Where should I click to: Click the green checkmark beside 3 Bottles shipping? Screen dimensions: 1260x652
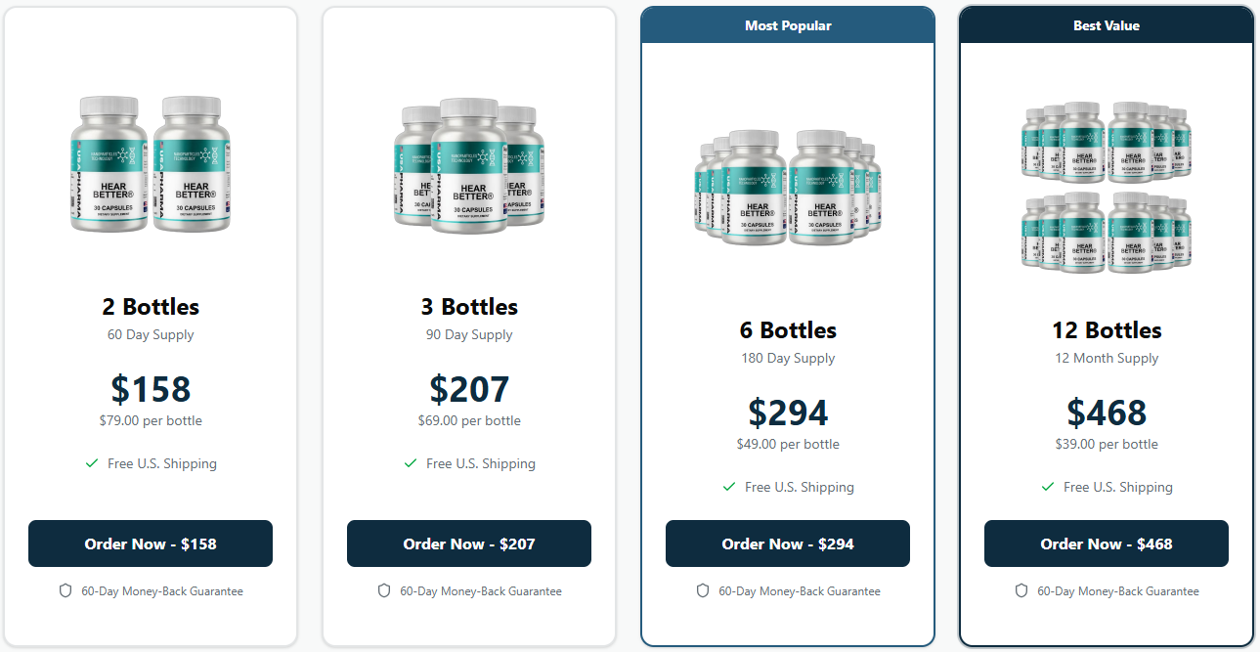coord(411,463)
